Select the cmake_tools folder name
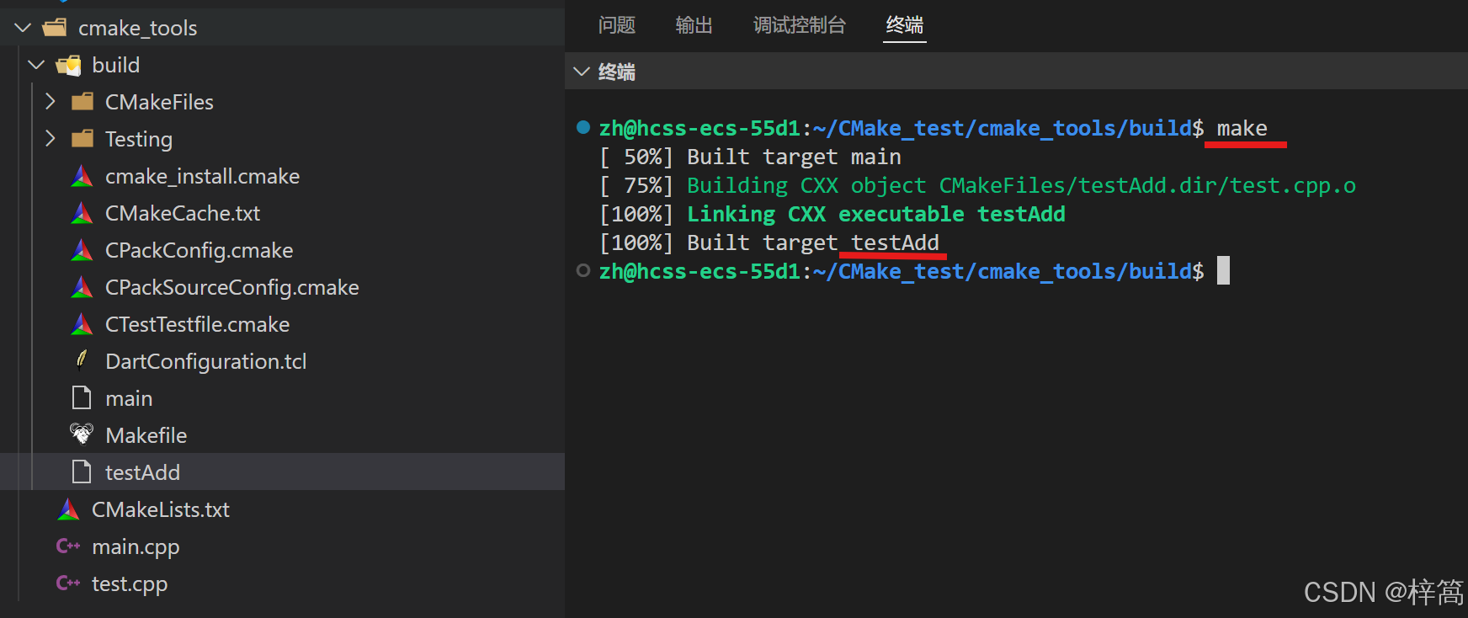The height and width of the screenshot is (618, 1468). tap(137, 28)
